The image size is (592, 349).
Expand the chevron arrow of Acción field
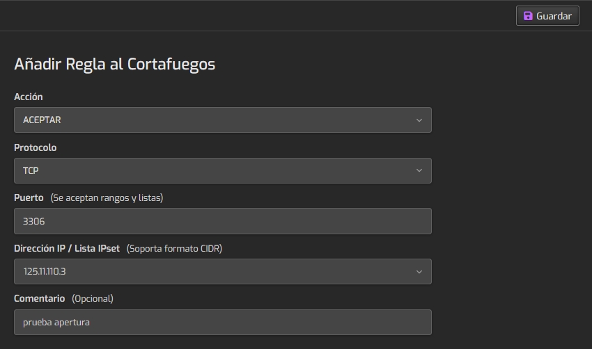(x=419, y=120)
